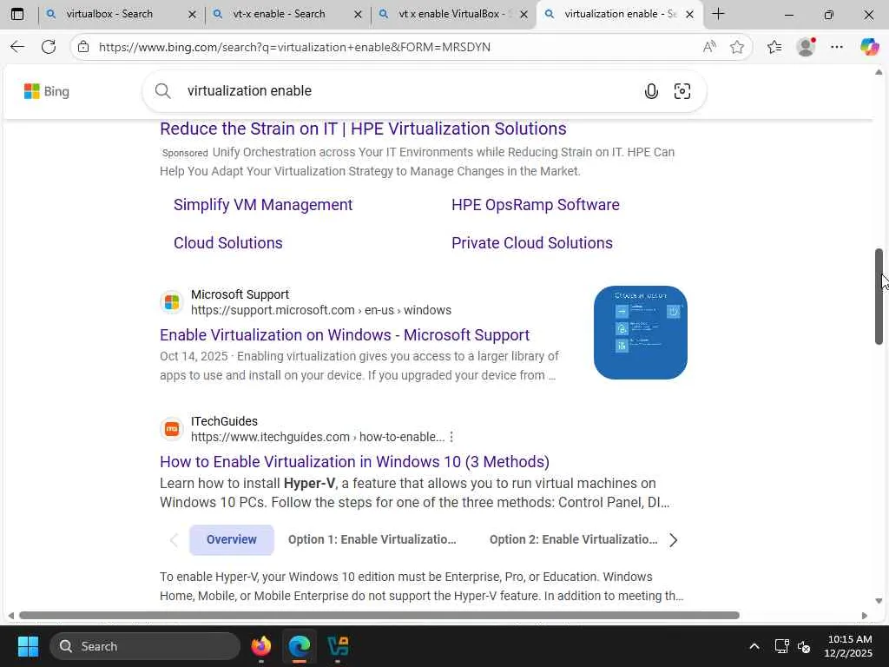Screen dimensions: 889x667
Task: Click ITechGuides favicon
Action: (x=172, y=429)
